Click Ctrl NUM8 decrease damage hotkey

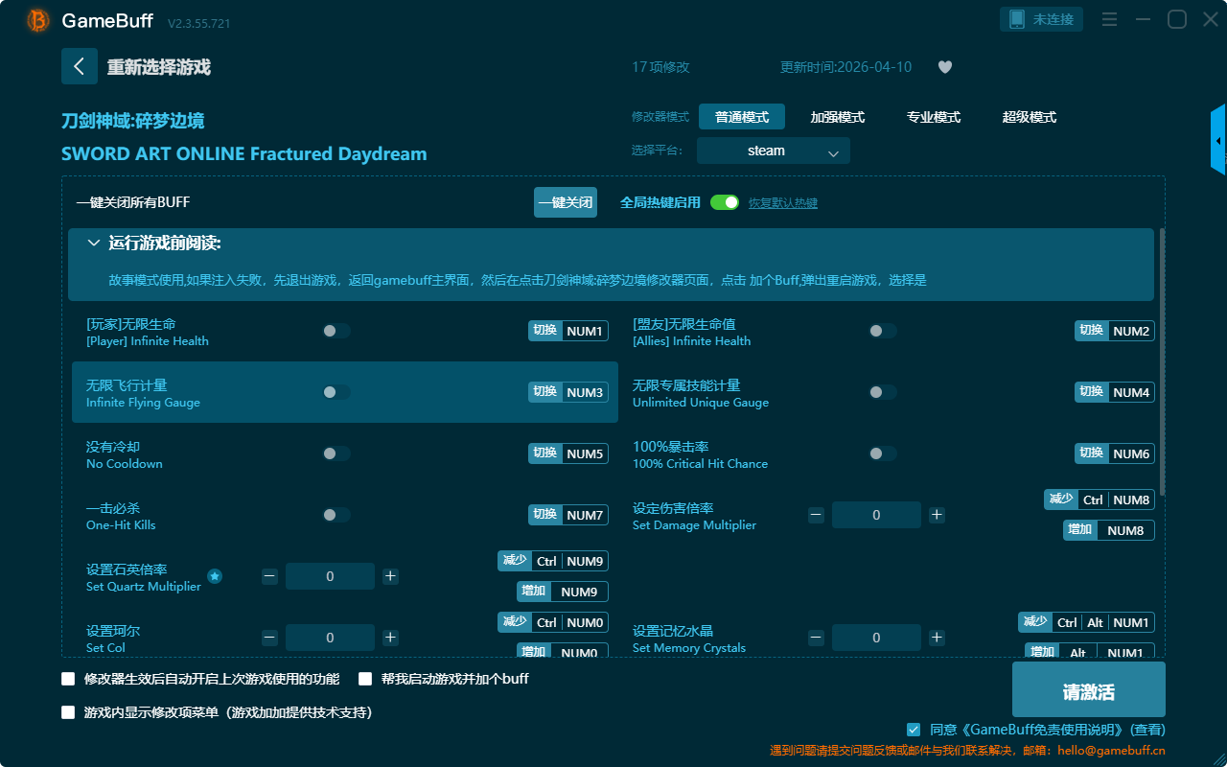tap(1100, 500)
